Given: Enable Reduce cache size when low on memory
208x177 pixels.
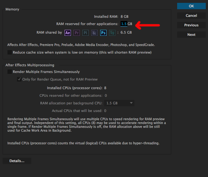Looking at the screenshot, I should [x=10, y=52].
